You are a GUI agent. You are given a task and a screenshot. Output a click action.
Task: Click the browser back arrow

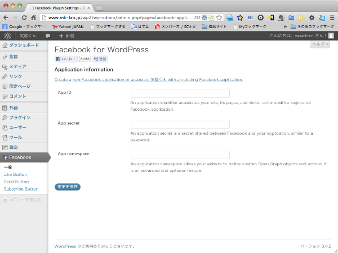coord(6,17)
